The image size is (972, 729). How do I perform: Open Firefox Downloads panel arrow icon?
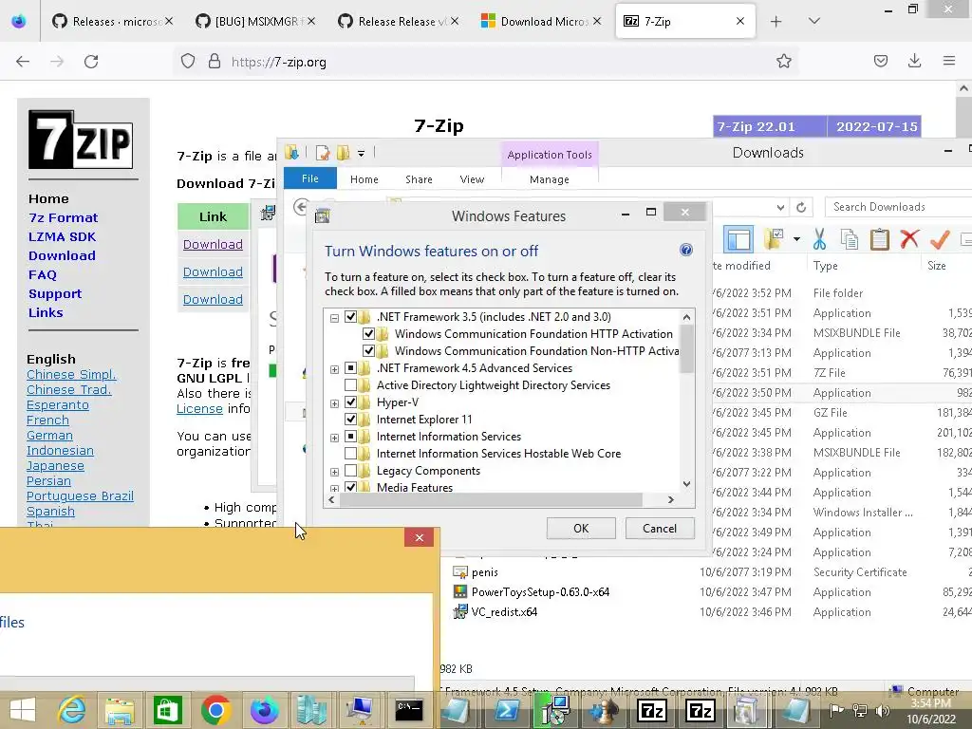click(x=914, y=61)
